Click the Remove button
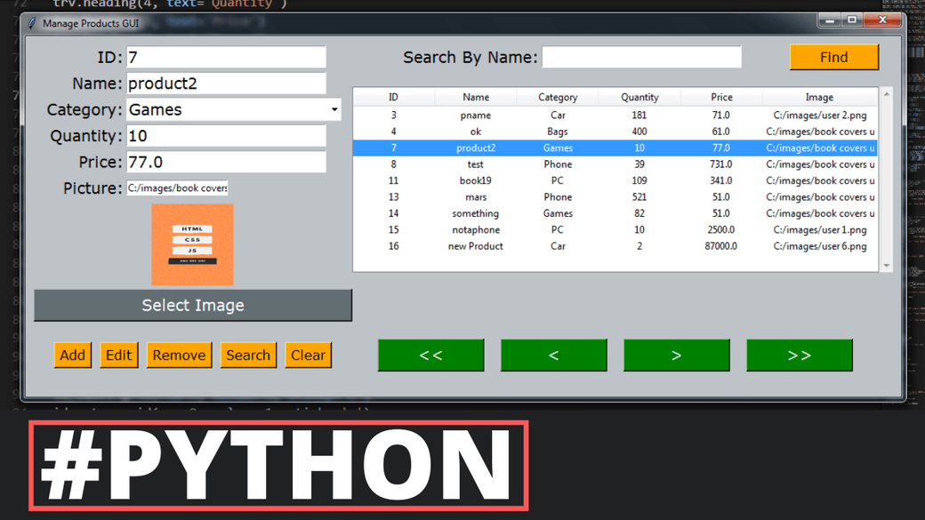The width and height of the screenshot is (925, 520). coord(179,355)
